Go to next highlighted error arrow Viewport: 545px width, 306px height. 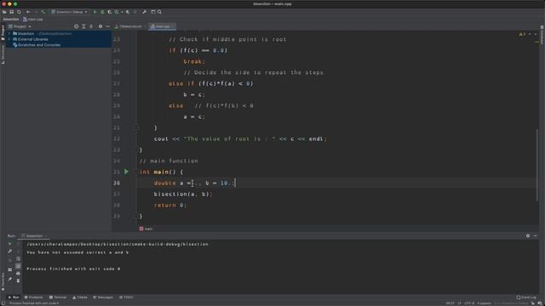pos(536,34)
